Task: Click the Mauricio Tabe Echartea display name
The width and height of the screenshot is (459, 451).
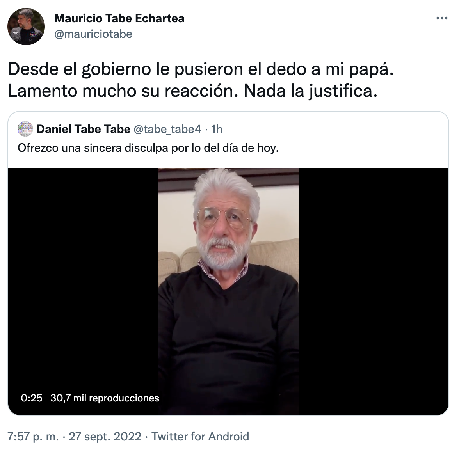Action: 119,18
